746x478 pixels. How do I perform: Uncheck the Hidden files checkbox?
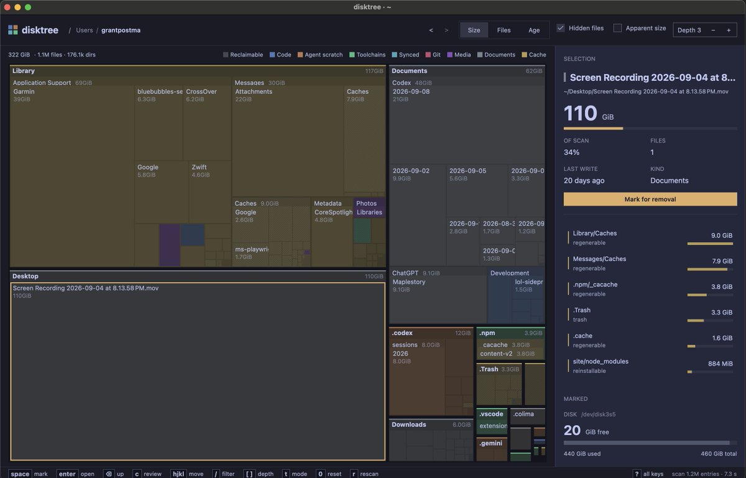(x=561, y=28)
